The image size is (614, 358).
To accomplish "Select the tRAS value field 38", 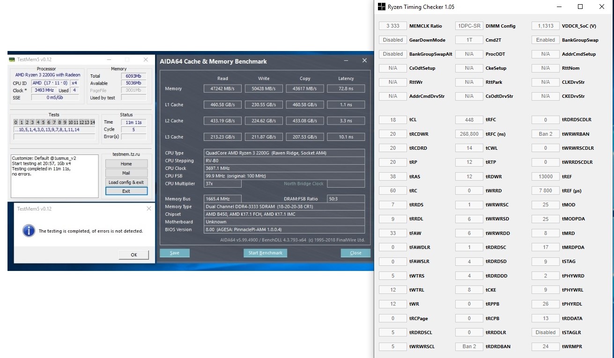I will 393,176.
